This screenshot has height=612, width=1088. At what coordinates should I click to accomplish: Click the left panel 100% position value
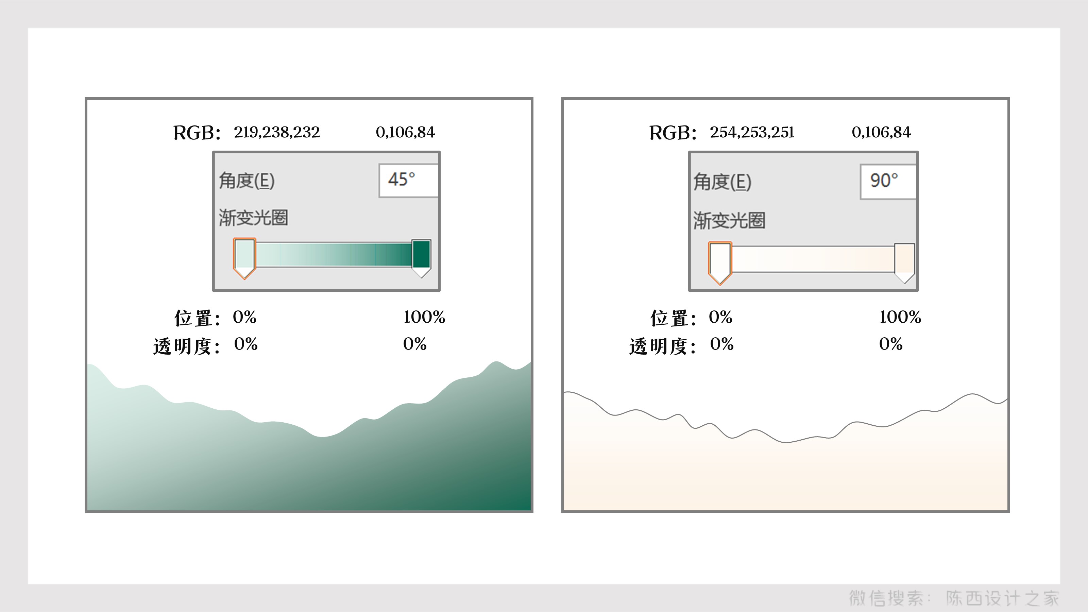click(424, 317)
